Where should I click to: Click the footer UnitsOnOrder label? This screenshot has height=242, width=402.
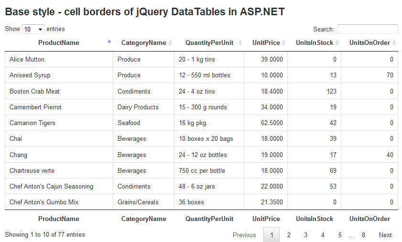[369, 219]
